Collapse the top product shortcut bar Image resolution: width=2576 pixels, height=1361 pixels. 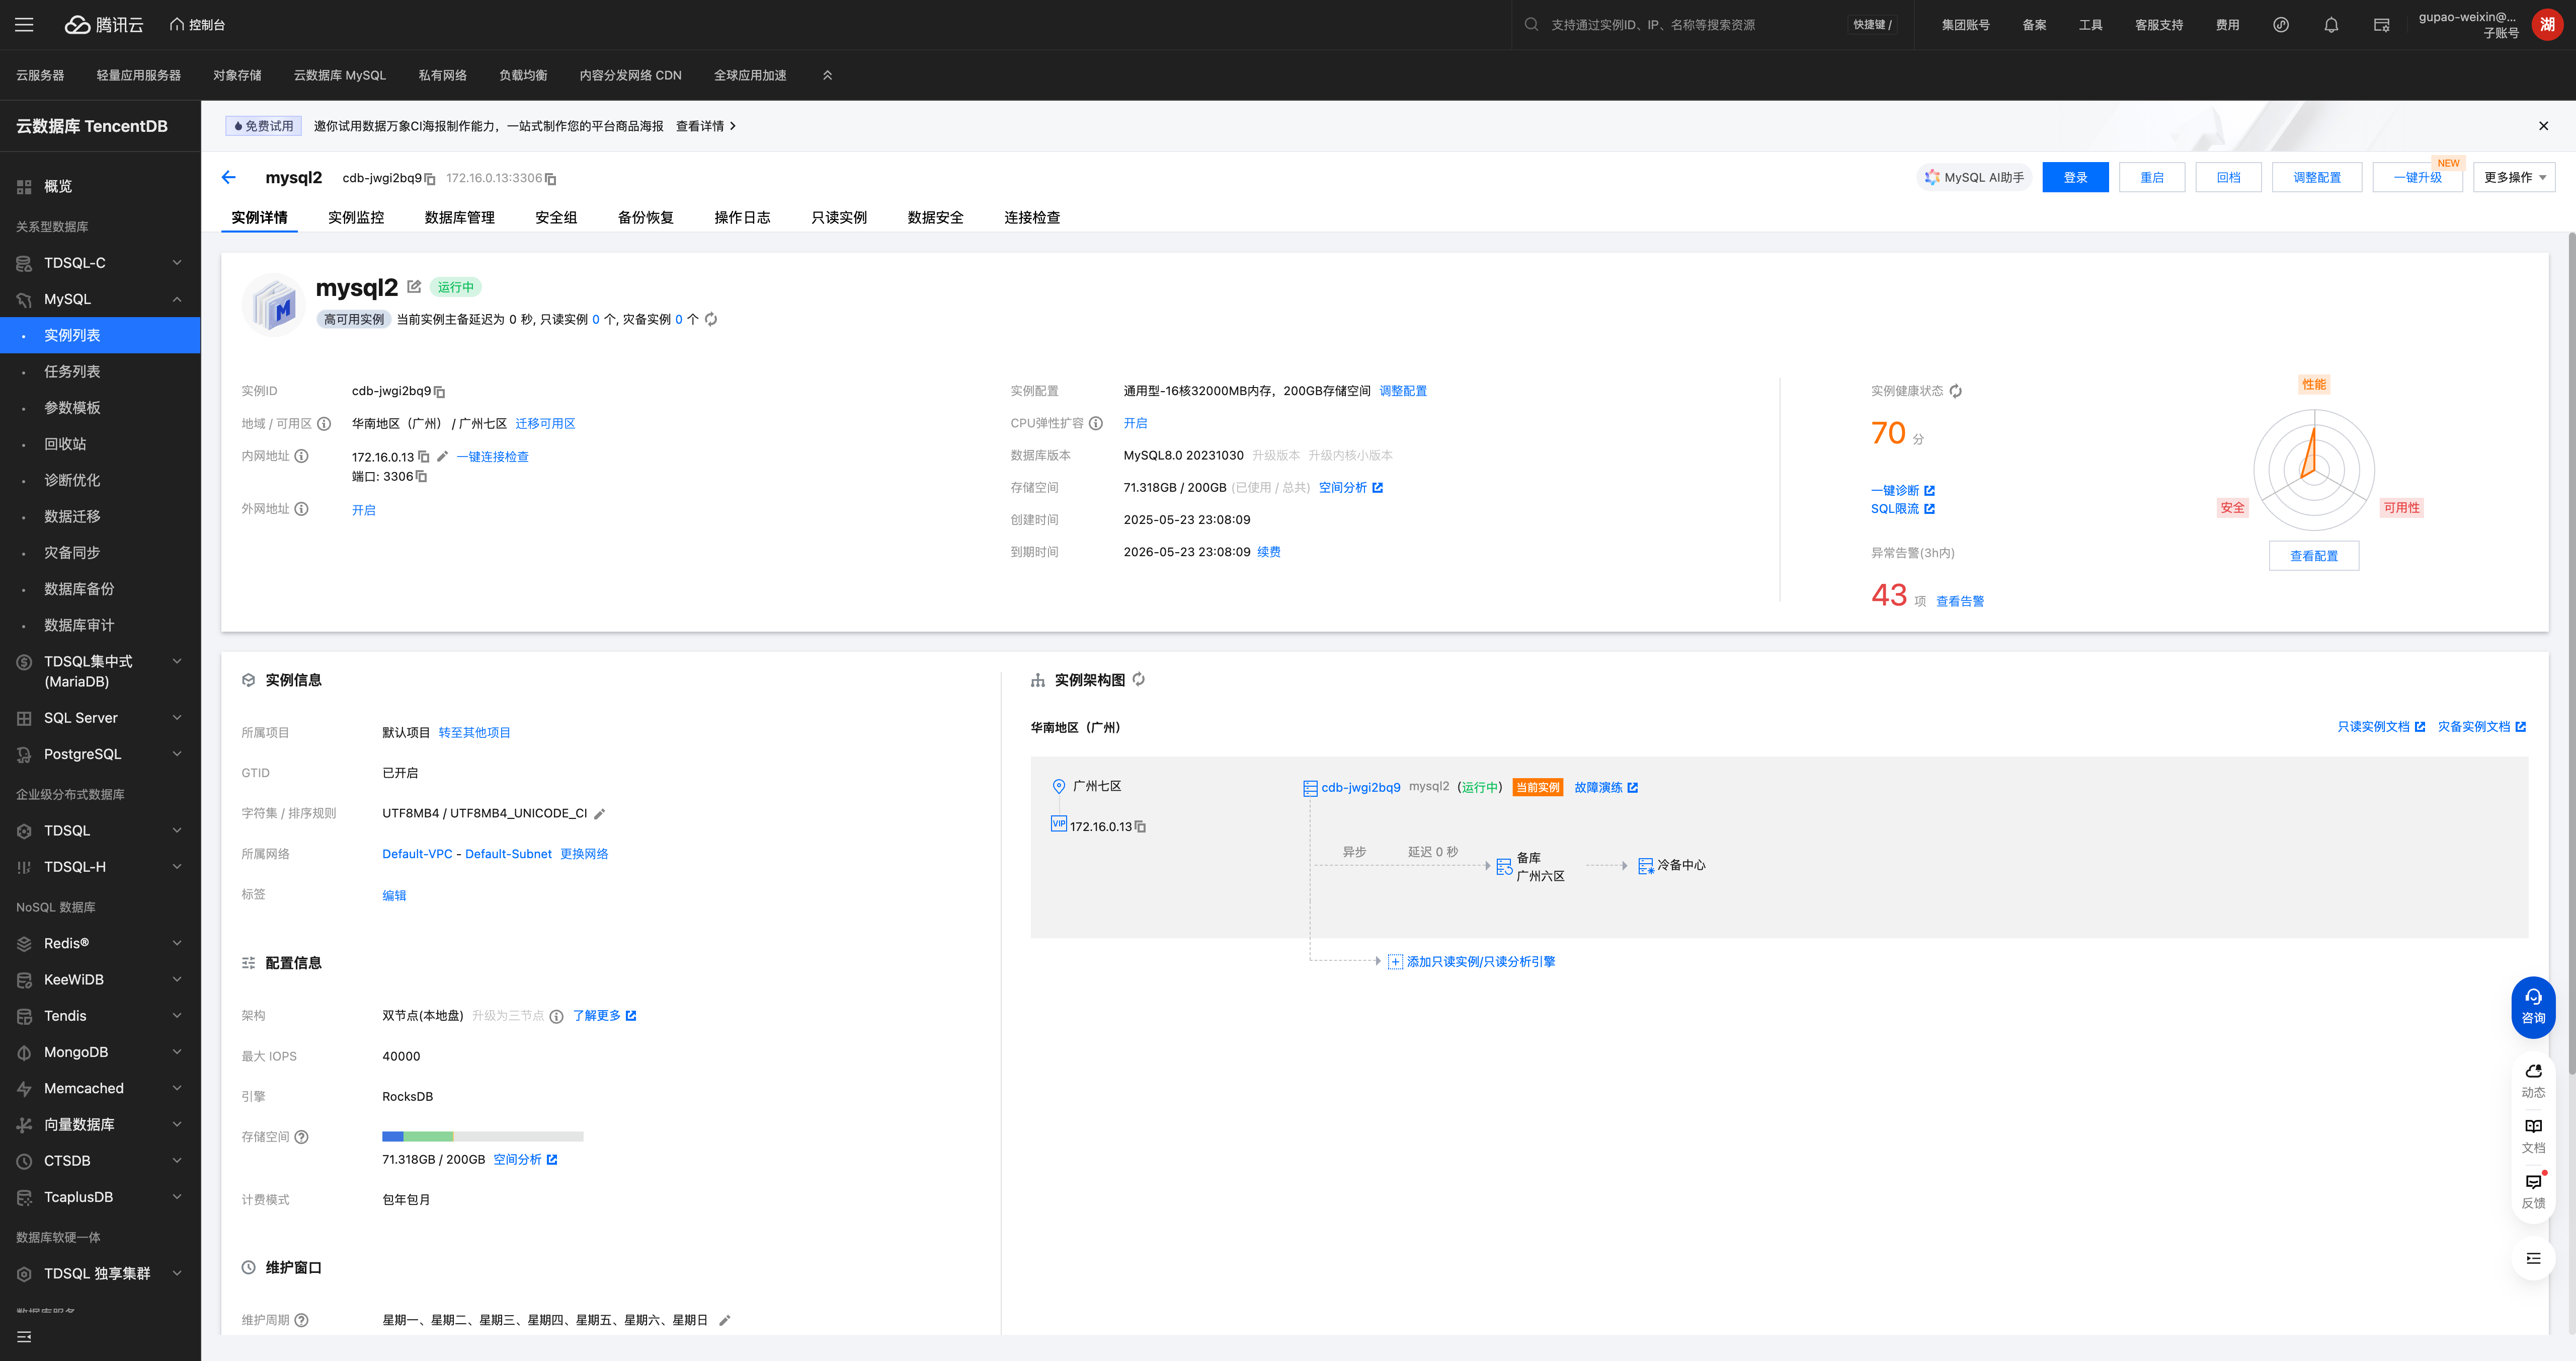827,75
